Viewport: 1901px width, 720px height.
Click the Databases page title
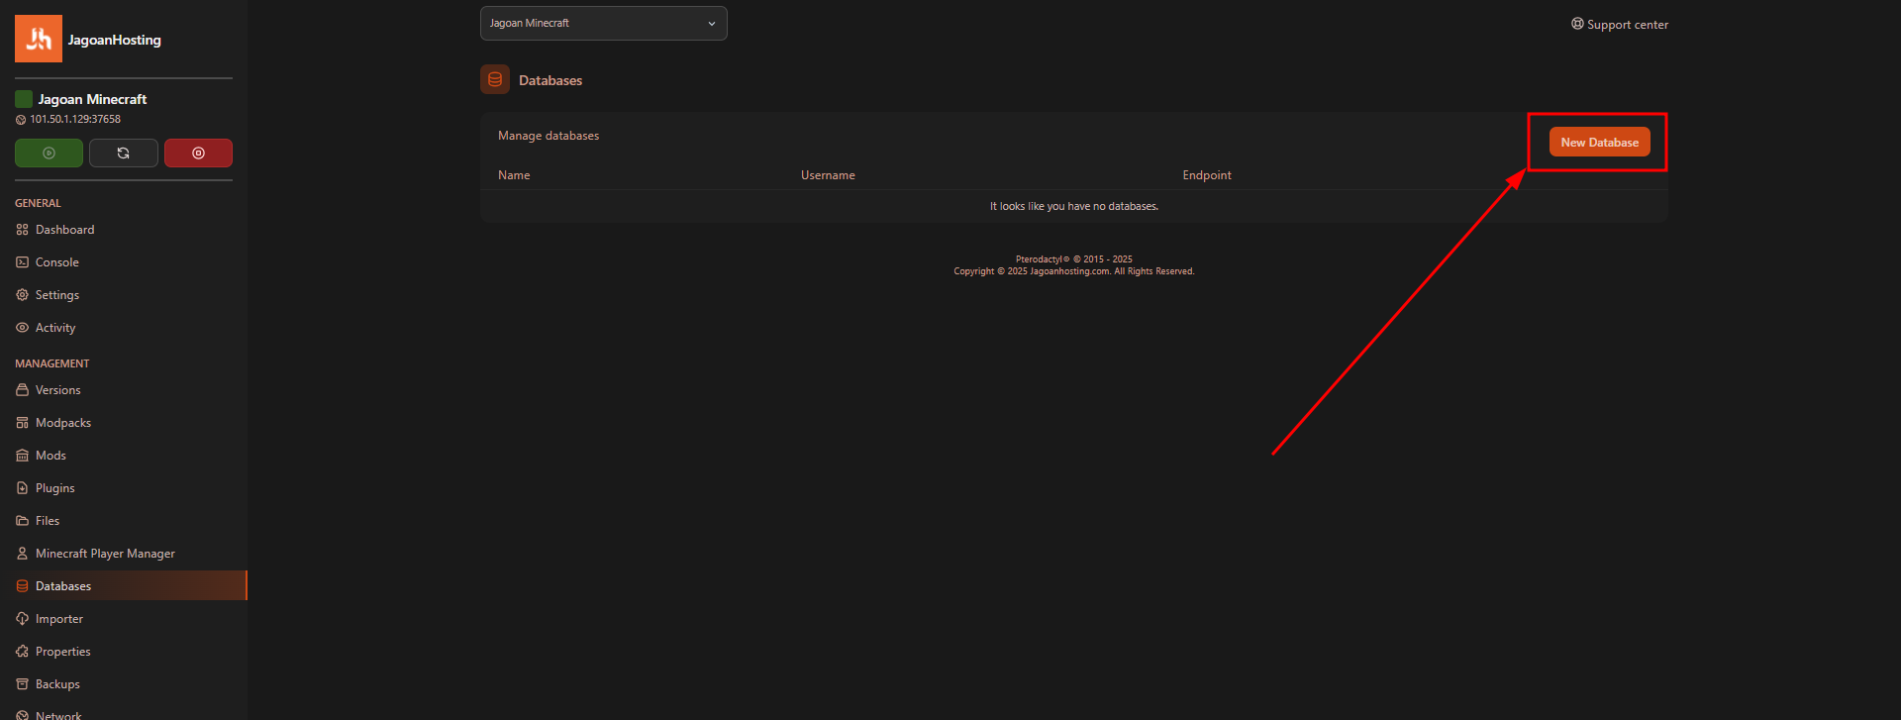(550, 80)
